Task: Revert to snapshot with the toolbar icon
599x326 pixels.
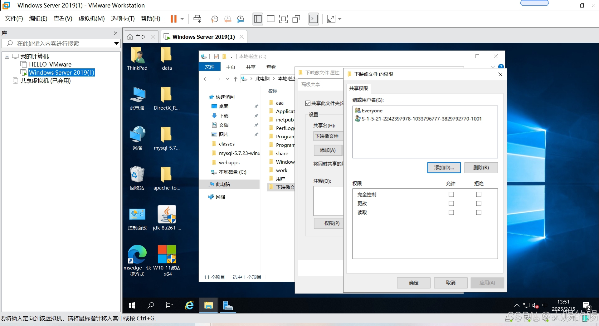Action: tap(228, 19)
